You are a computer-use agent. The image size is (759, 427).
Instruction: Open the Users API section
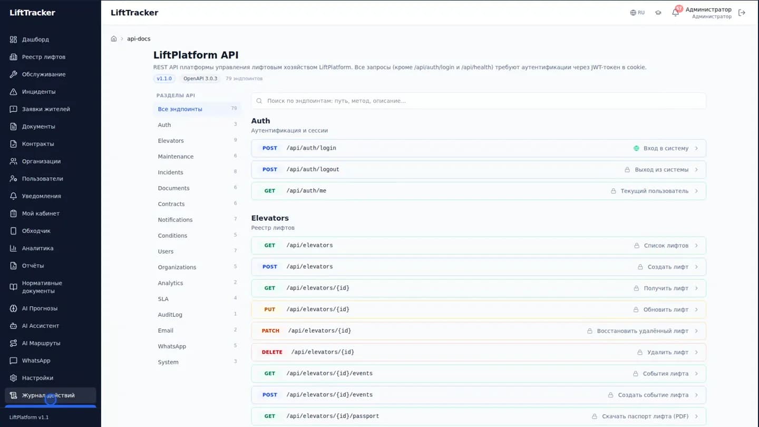coord(197,251)
